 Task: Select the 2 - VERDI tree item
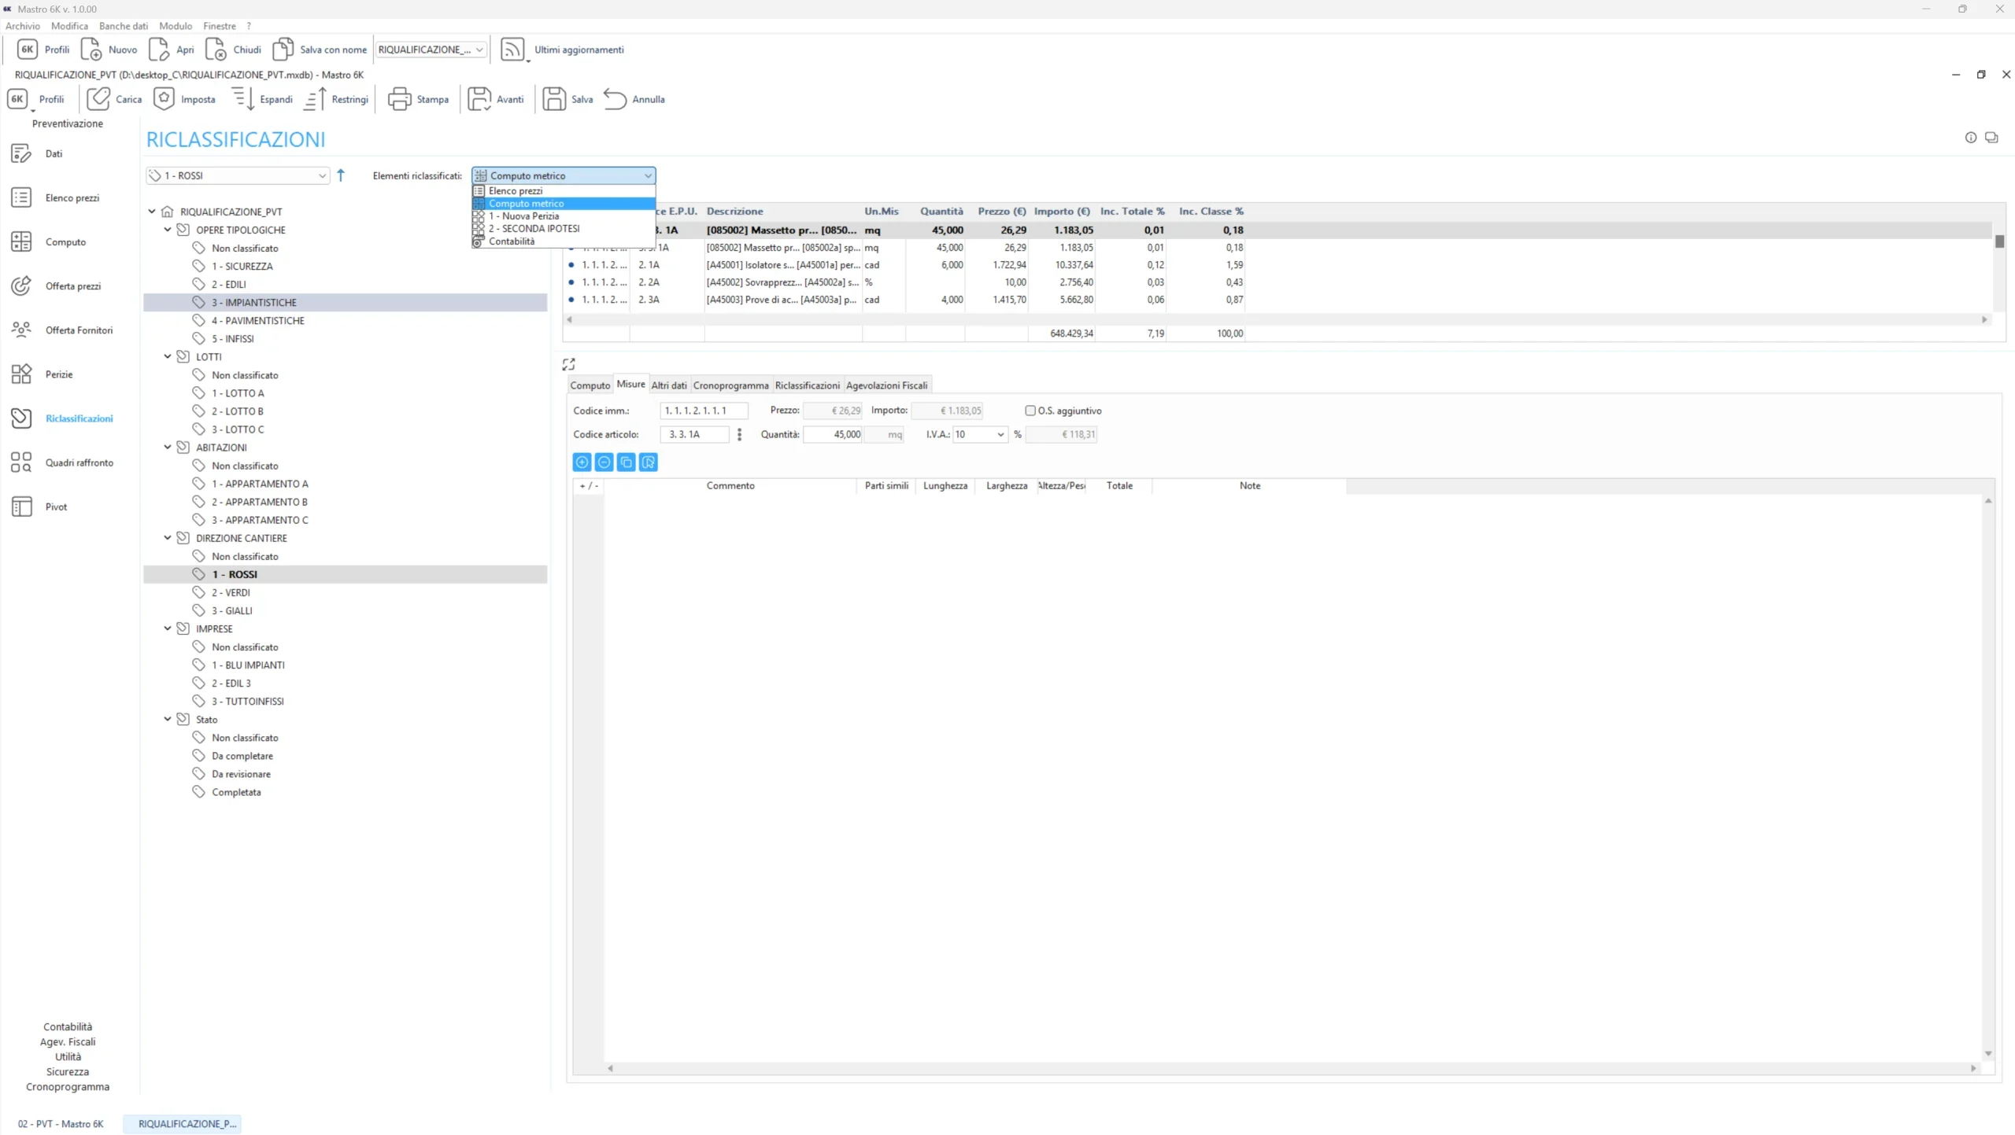tap(231, 592)
